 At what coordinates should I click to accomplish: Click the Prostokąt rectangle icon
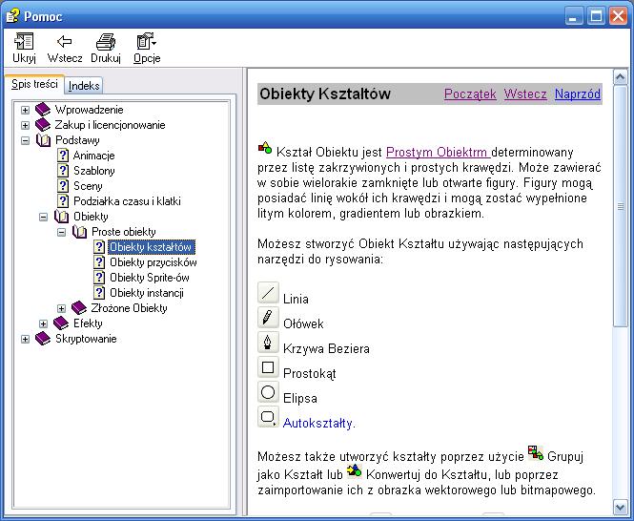point(268,367)
